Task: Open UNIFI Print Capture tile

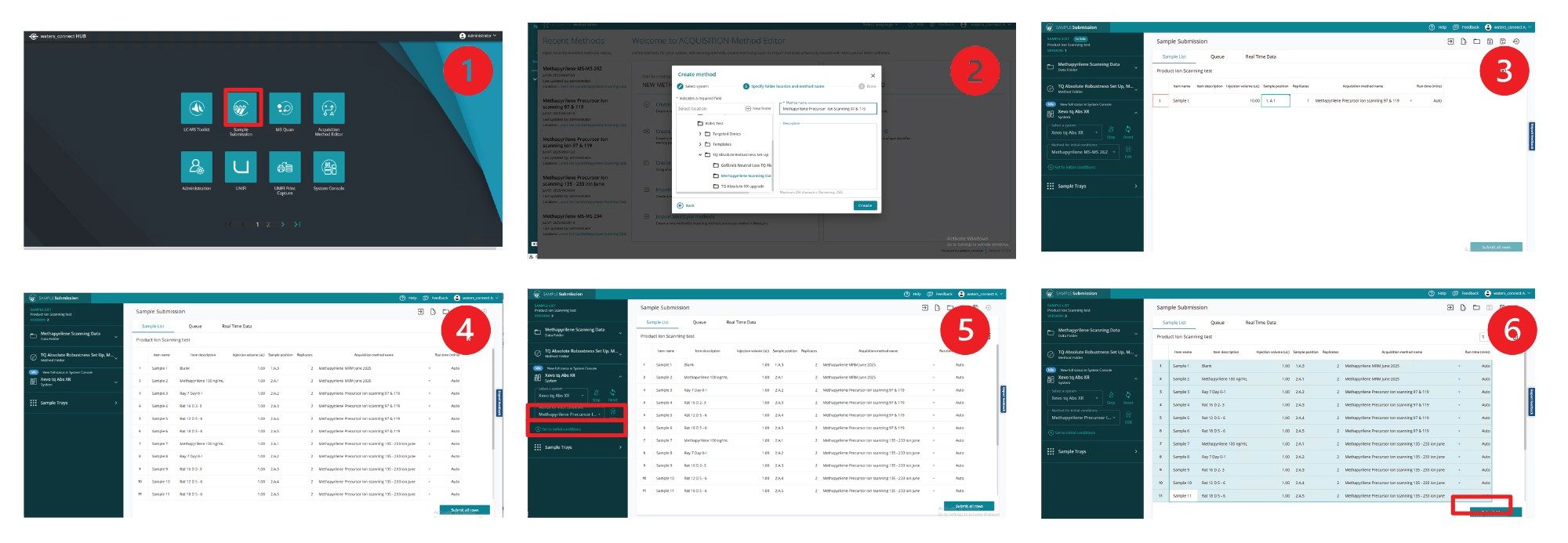Action: [x=285, y=167]
